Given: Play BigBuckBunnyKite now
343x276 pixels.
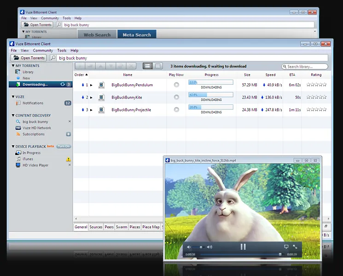Looking at the screenshot, I should tap(176, 97).
